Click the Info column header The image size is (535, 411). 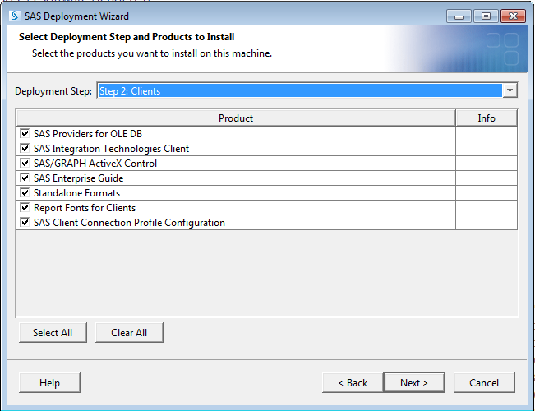click(487, 118)
